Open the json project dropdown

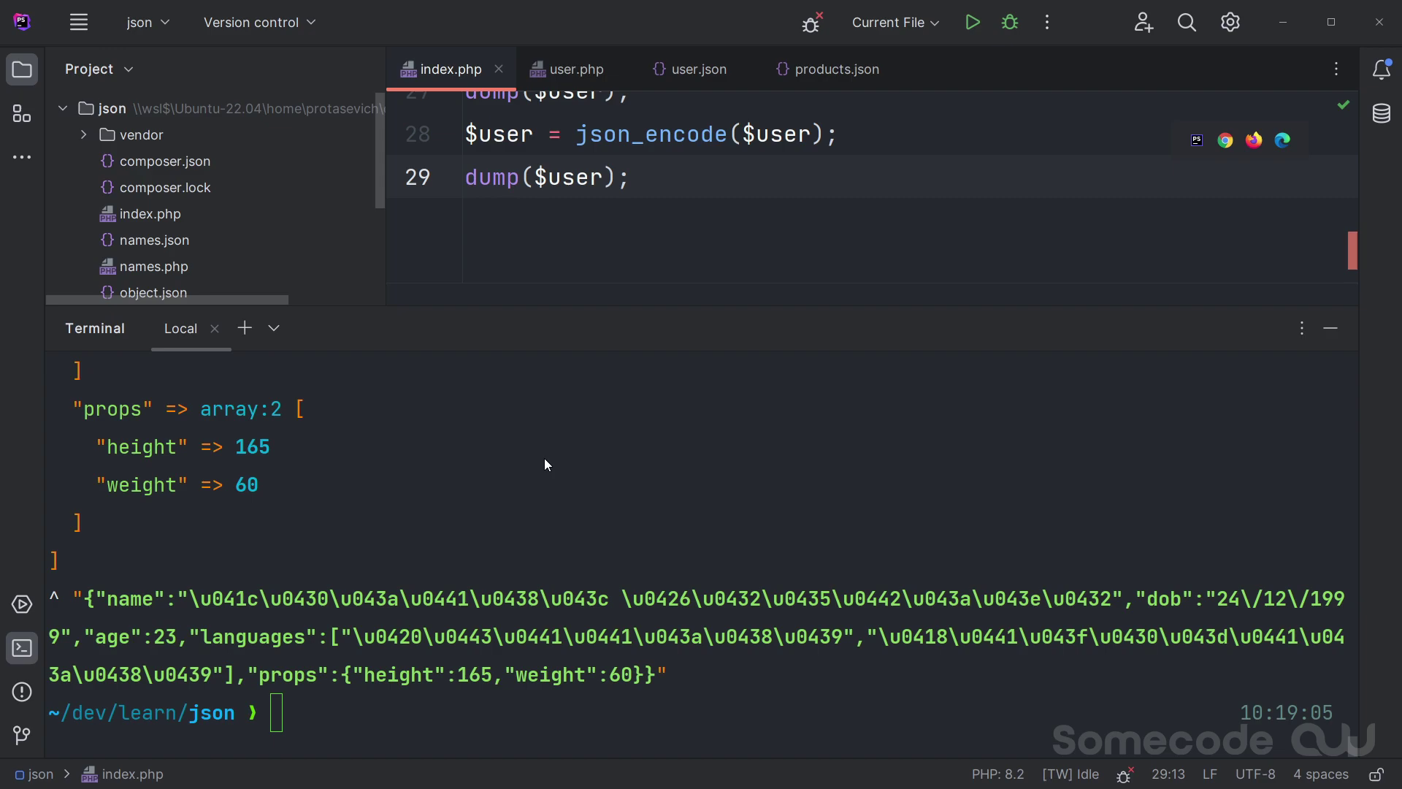[x=148, y=23]
